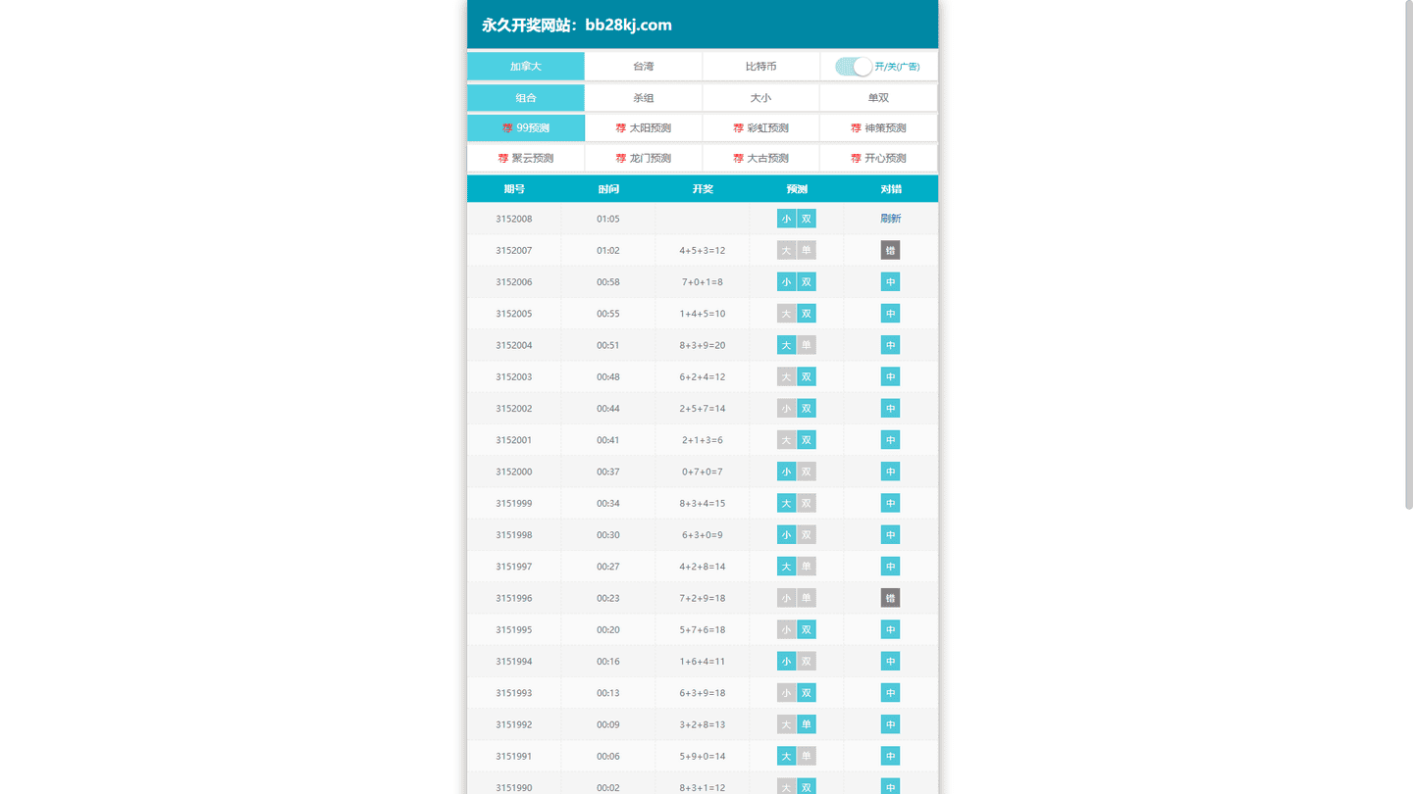Toggle the 开/关(广告) ad switch
The image size is (1413, 794).
pos(854,67)
